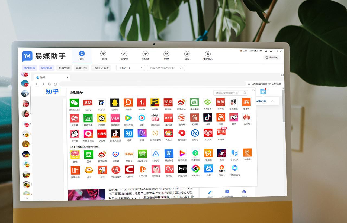Go to the 发文章 tab
Viewport: 347px width, 223px height.
coord(124,55)
